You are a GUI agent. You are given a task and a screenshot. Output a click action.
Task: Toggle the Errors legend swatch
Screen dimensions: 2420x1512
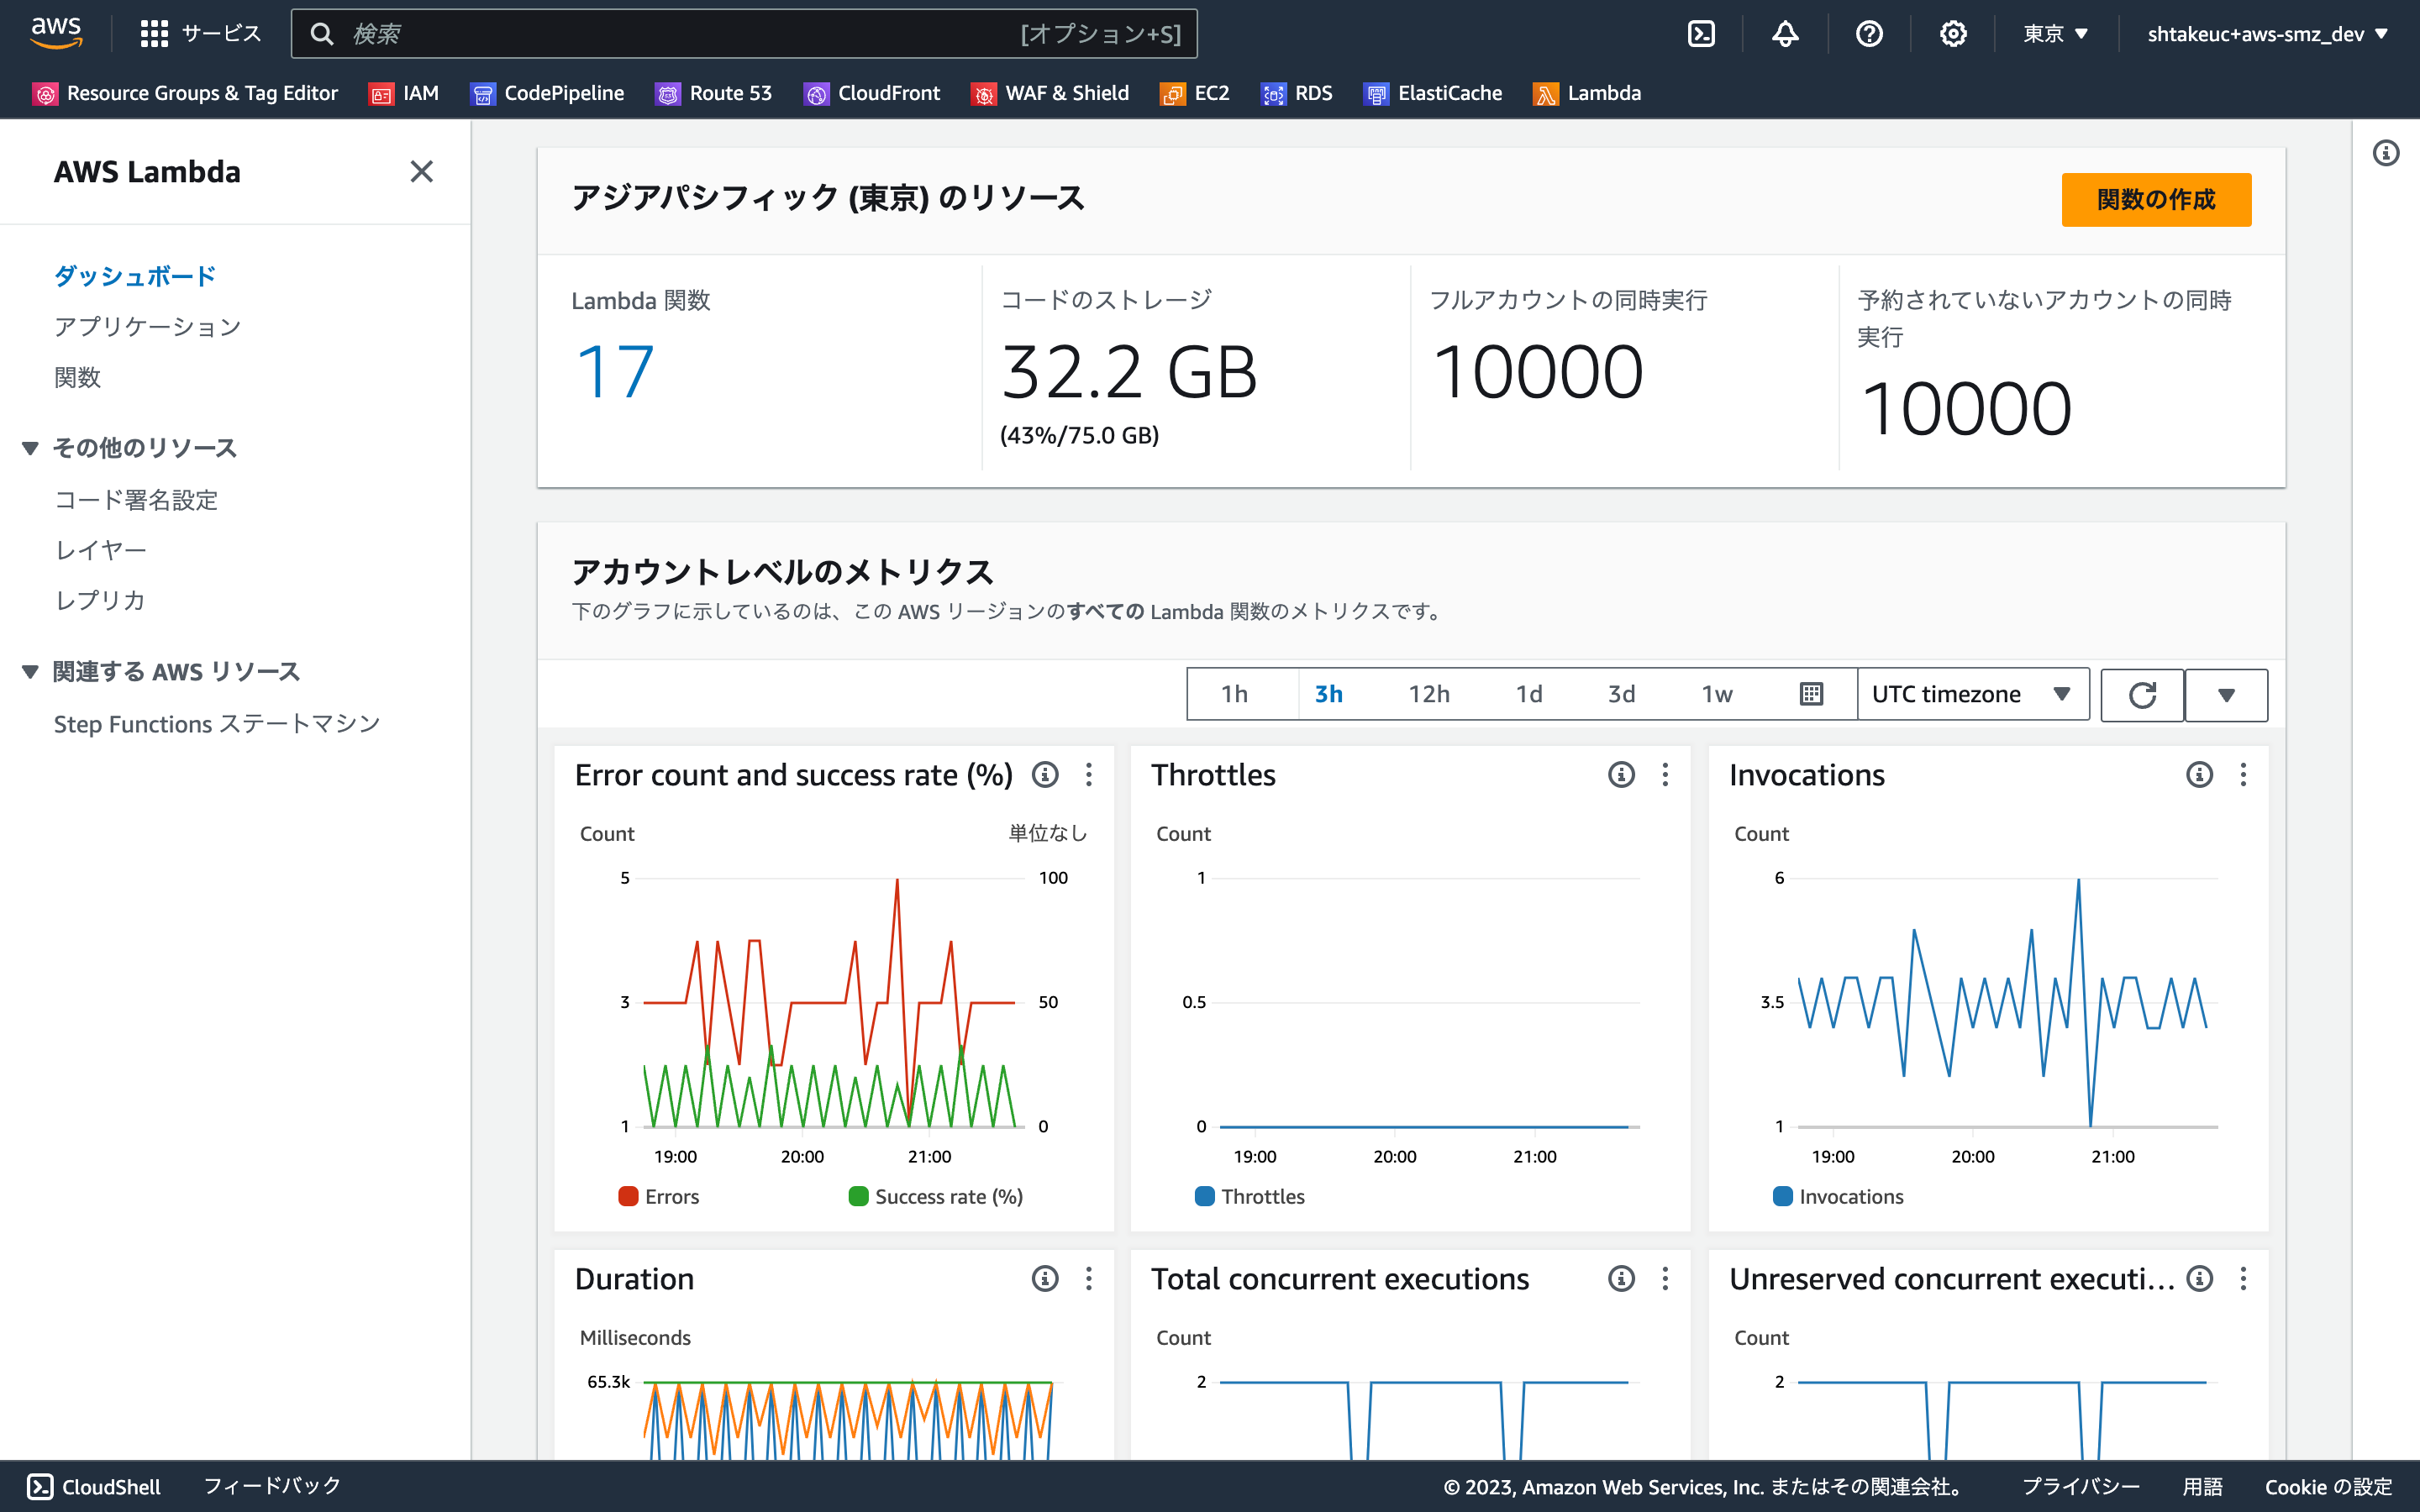point(628,1196)
